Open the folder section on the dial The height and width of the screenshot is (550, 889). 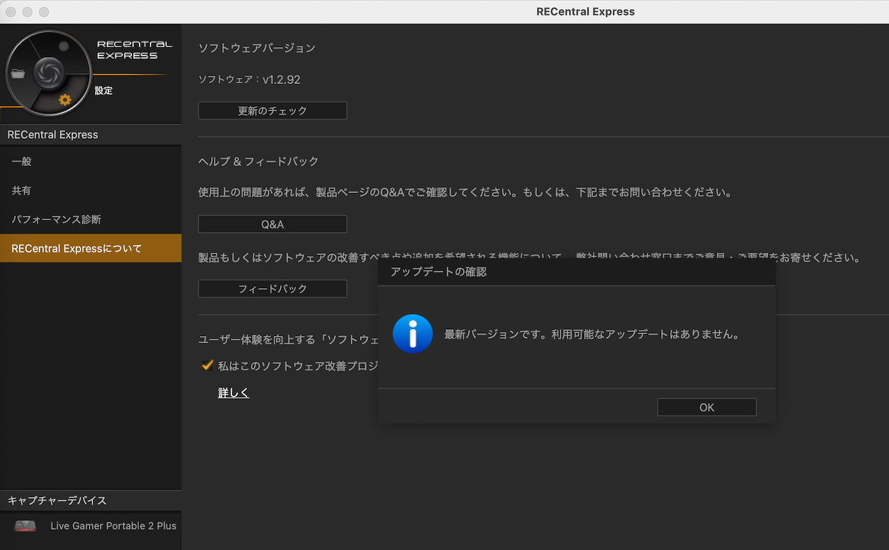pos(18,74)
